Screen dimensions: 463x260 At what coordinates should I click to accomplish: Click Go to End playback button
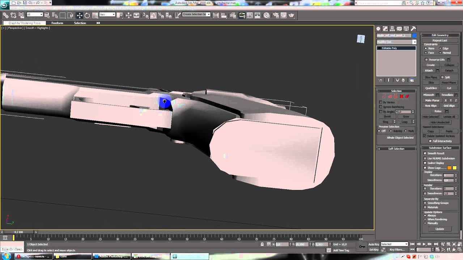coord(436,244)
